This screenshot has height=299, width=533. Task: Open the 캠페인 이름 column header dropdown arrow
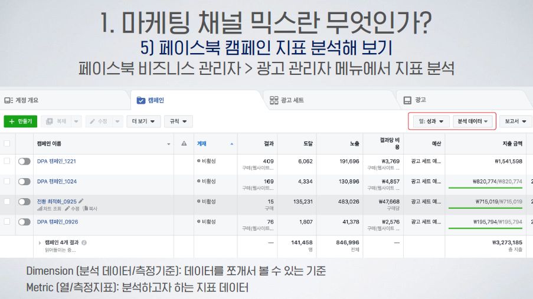point(169,144)
